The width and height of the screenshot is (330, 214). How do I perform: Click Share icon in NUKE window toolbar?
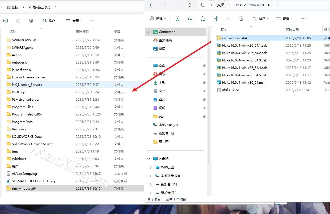pos(229,19)
